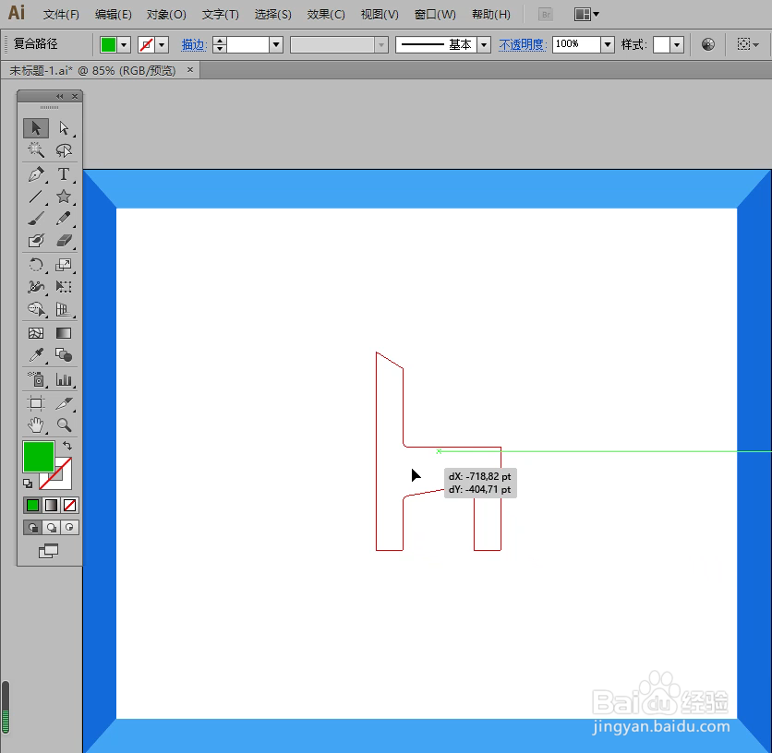
Task: Select the Rotate tool
Action: tap(36, 265)
